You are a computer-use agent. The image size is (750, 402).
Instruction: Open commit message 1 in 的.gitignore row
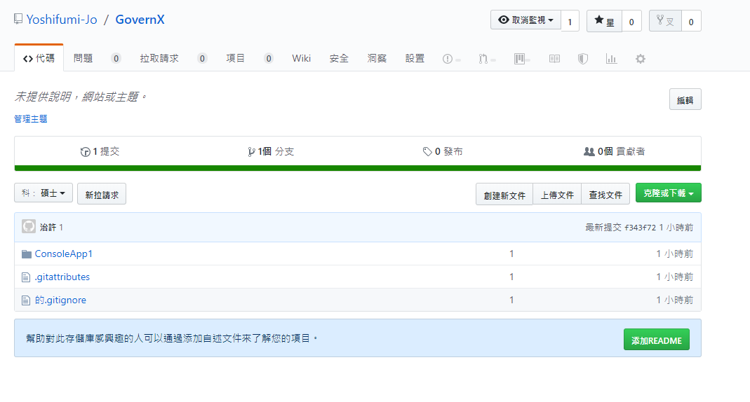pyautogui.click(x=511, y=300)
